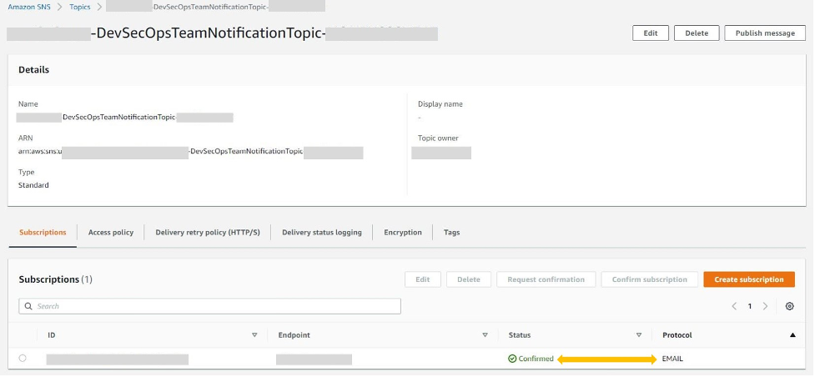Focus the subscriptions Search field

209,306
